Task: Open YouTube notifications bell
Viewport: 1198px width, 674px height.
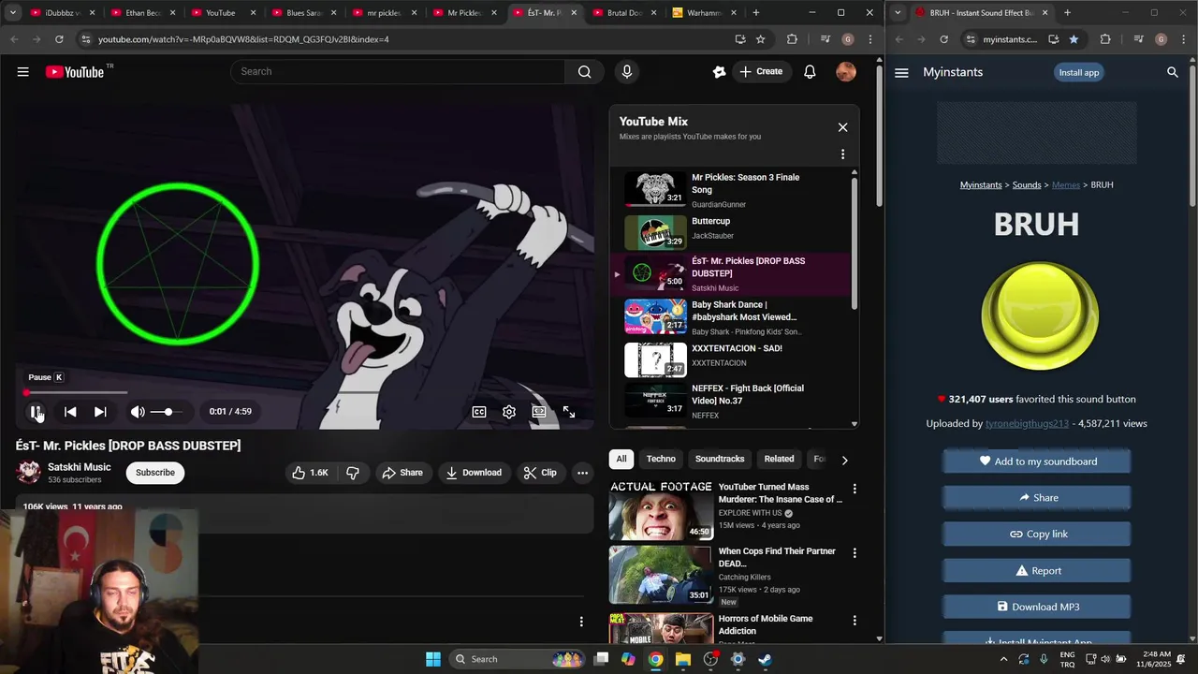Action: click(x=810, y=72)
